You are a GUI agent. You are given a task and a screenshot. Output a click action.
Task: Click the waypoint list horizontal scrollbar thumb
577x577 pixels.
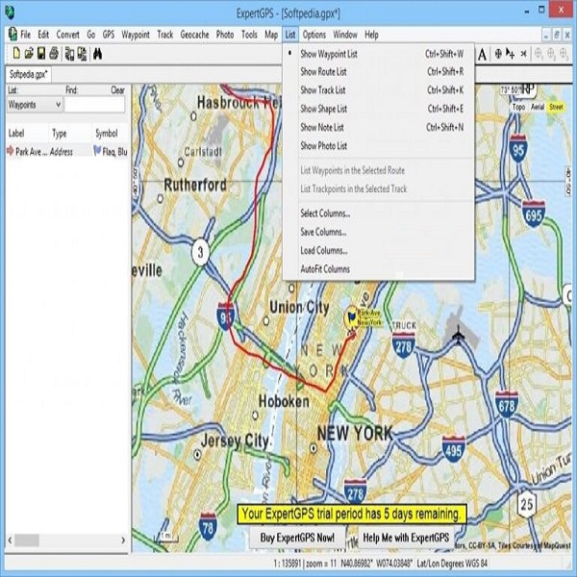(x=27, y=540)
